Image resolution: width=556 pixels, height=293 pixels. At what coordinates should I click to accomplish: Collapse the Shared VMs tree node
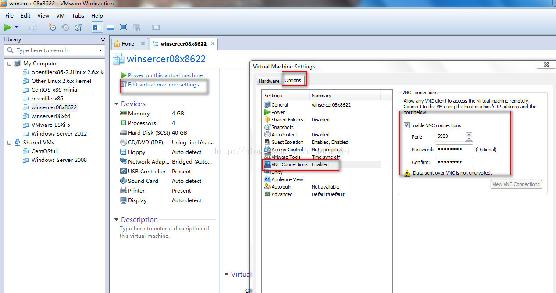[x=9, y=143]
